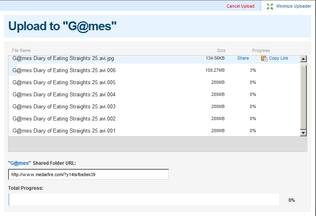This screenshot has height=216, width=316.
Task: Click the Upload to "G@mes" heading
Action: [x=62, y=26]
